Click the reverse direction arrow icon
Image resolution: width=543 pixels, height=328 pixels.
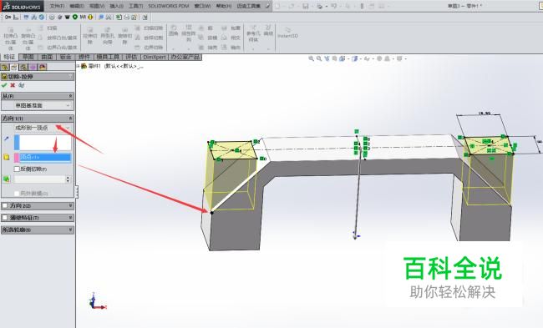coord(6,139)
